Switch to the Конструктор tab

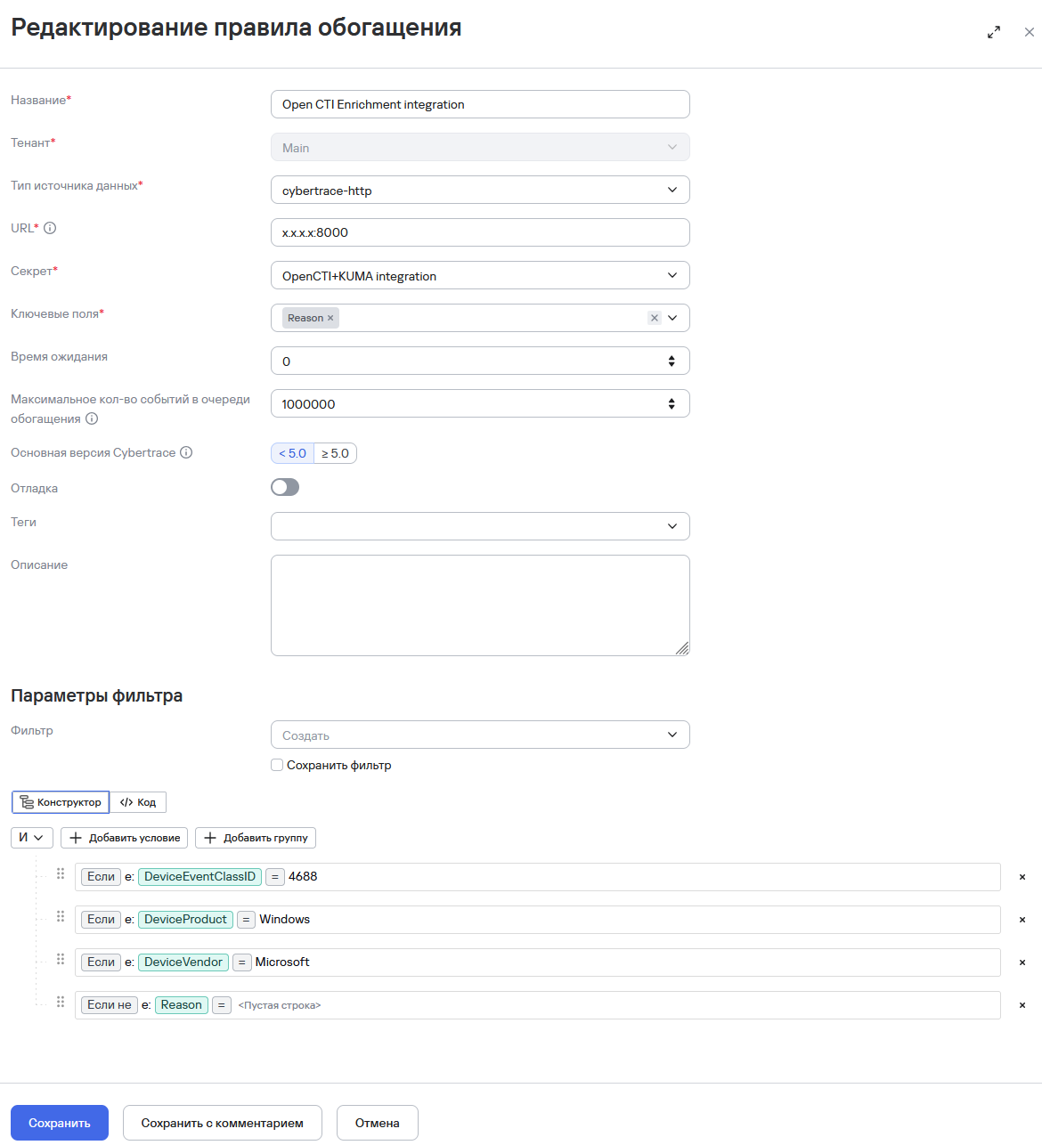61,802
